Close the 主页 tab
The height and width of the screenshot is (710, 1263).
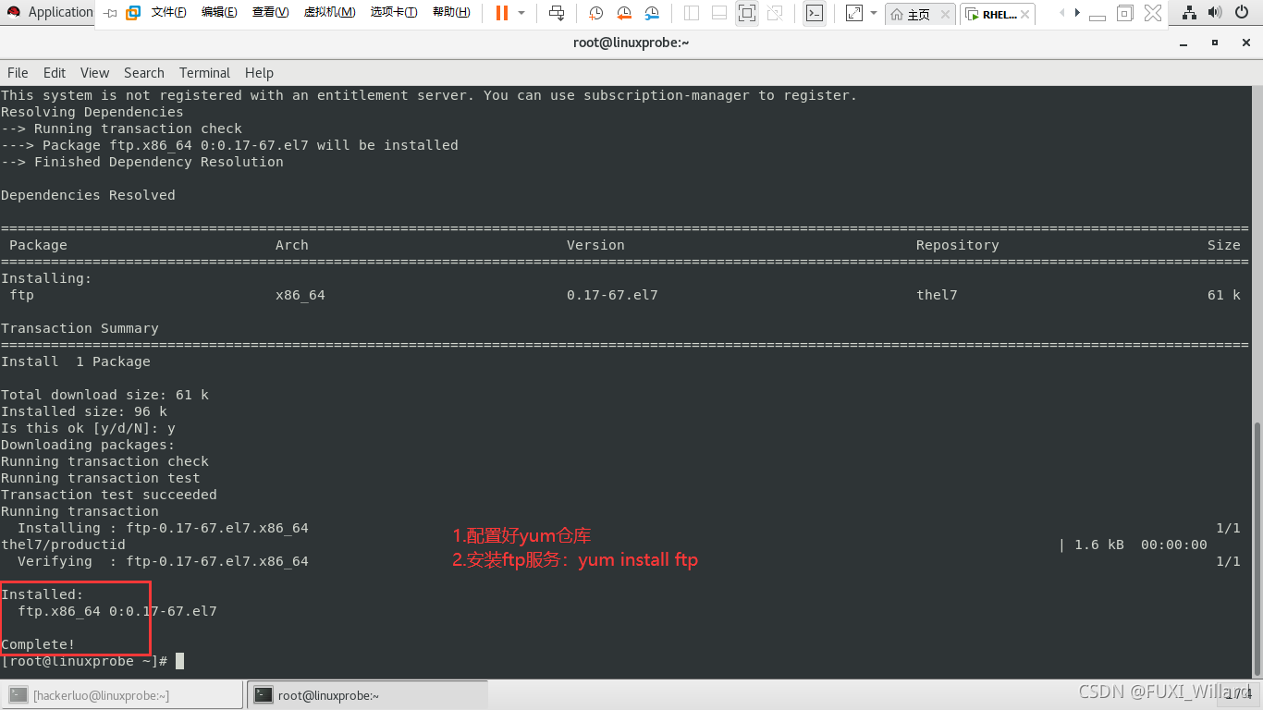[944, 15]
